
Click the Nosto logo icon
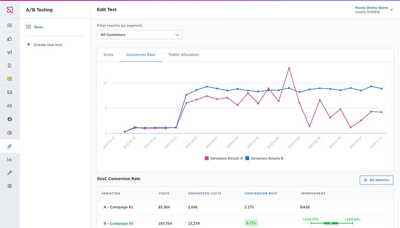click(x=10, y=10)
